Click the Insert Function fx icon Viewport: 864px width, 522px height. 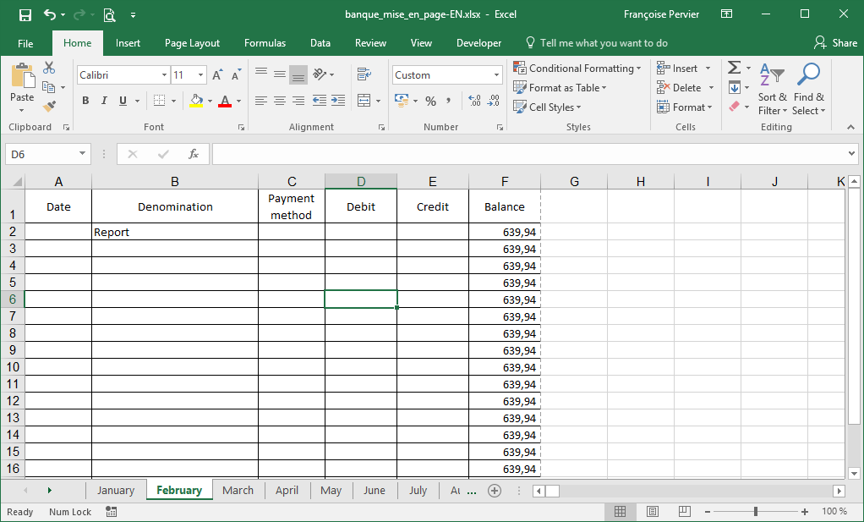(194, 154)
